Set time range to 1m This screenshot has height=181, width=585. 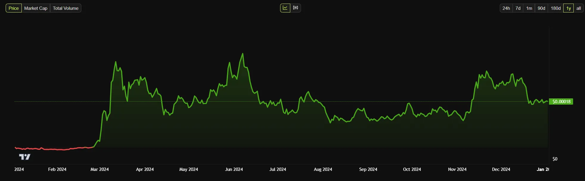(x=529, y=8)
